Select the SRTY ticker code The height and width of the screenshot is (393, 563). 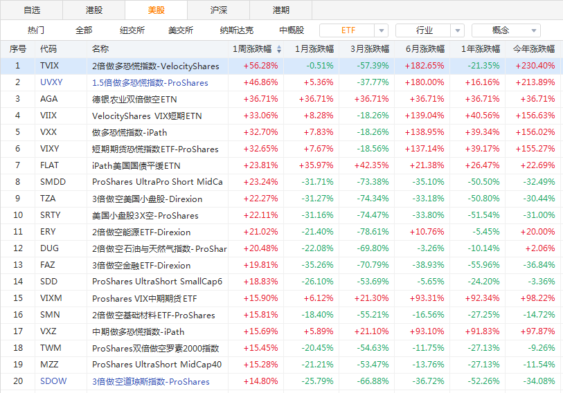tap(51, 215)
